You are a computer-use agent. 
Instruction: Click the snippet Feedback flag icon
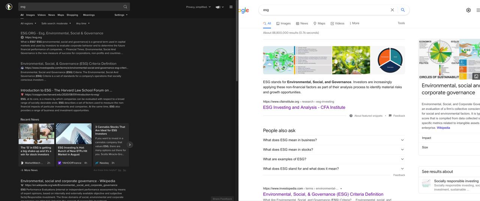tap(390, 115)
